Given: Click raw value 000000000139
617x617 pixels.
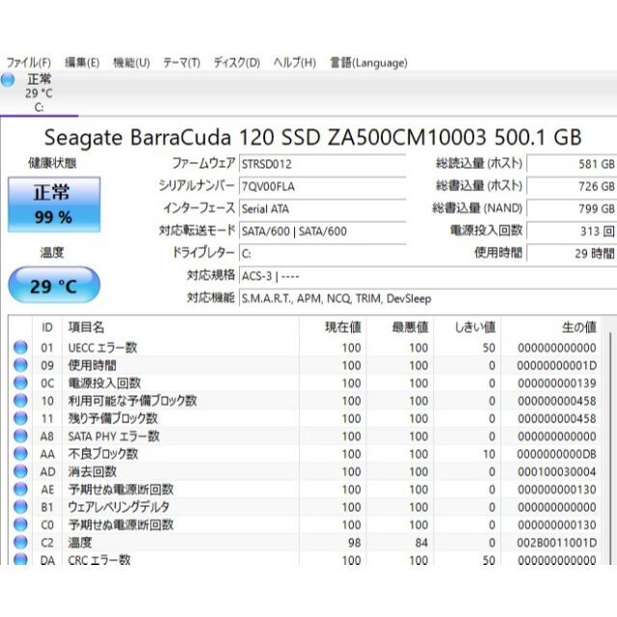Looking at the screenshot, I should [557, 384].
